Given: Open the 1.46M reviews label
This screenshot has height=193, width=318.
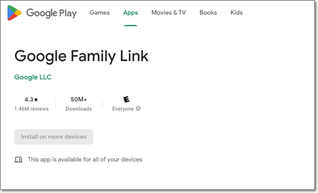Looking at the screenshot, I should [31, 109].
